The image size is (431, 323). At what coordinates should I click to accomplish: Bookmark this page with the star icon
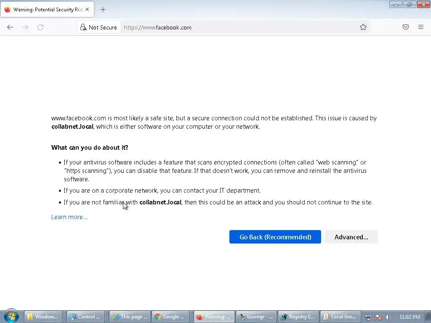(363, 27)
